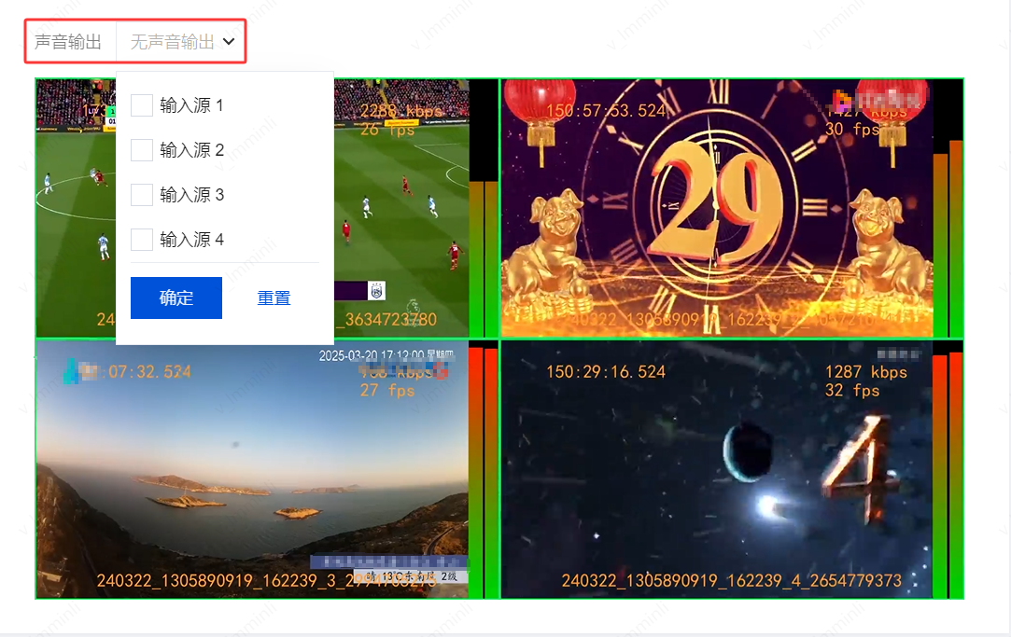Click the audio level meter of golden 29 tile

click(x=948, y=208)
